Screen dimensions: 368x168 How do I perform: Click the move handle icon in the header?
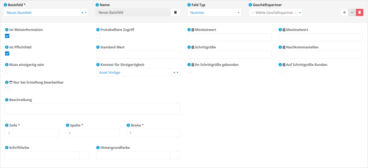[x=344, y=13]
